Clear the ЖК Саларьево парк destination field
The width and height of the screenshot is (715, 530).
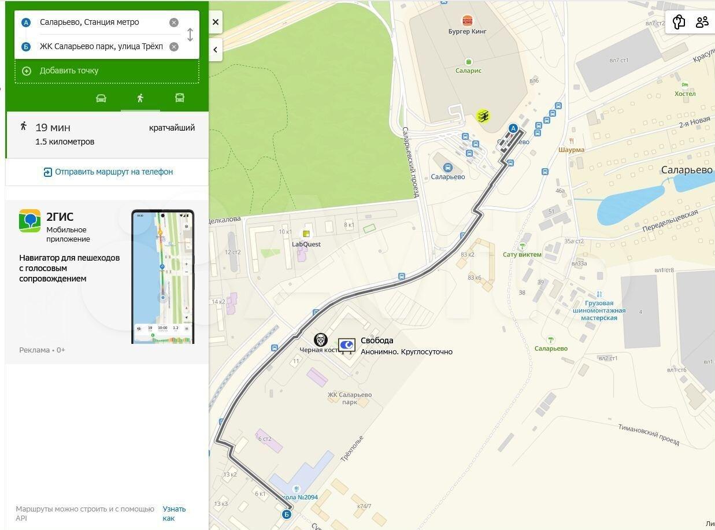[173, 47]
